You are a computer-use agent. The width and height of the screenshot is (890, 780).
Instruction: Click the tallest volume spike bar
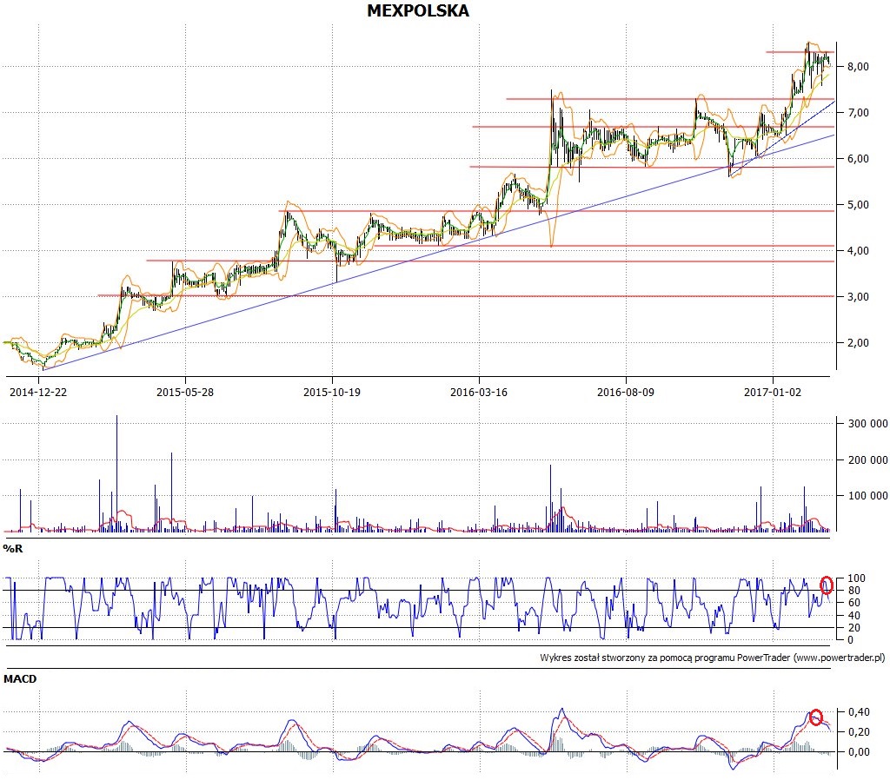pos(117,473)
